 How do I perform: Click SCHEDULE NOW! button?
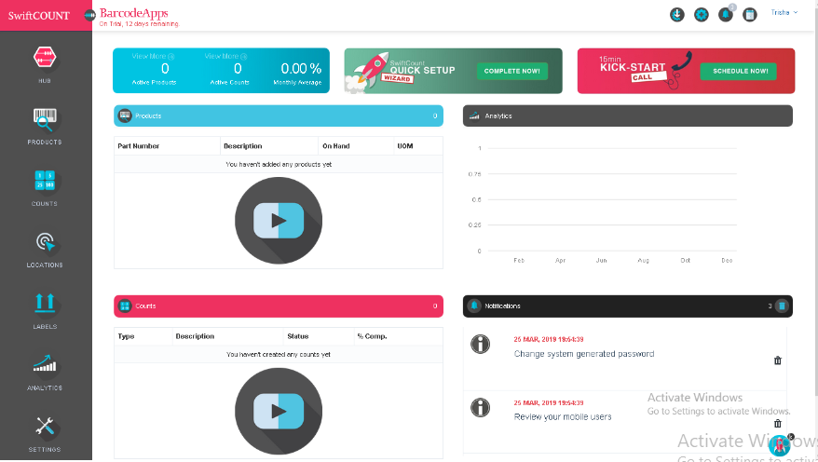(738, 71)
